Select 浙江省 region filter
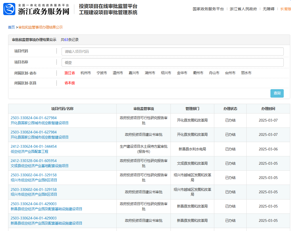This screenshot has height=231, width=291. [69, 73]
